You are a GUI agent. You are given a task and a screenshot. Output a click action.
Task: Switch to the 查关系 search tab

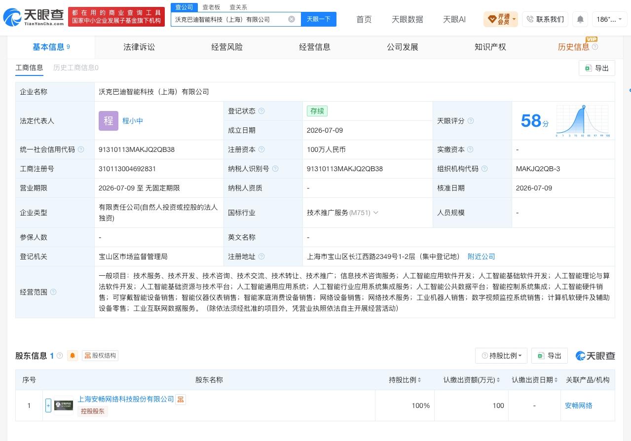pos(238,7)
